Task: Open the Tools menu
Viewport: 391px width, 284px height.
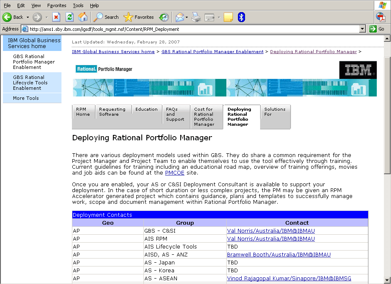Action: [x=78, y=5]
